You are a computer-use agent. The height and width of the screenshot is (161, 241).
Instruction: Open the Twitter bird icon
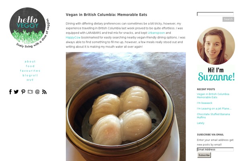16,92
